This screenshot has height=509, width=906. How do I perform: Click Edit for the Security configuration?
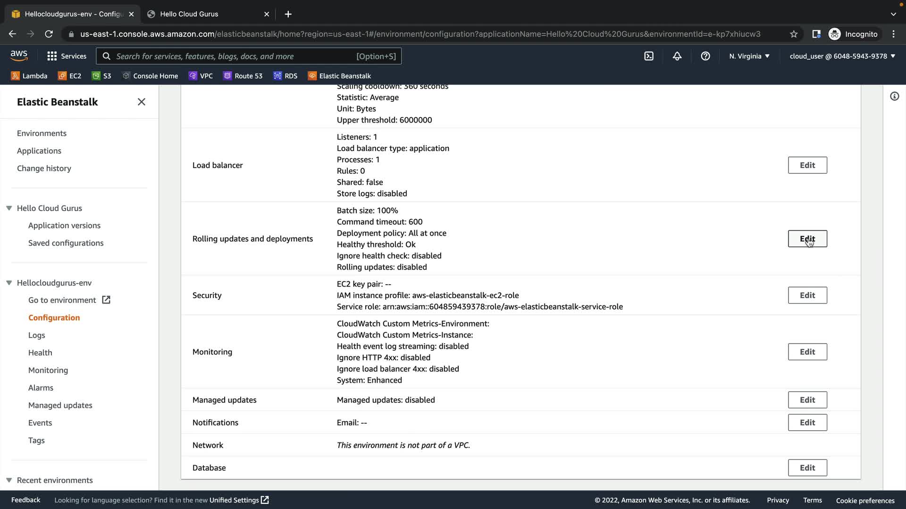click(807, 296)
